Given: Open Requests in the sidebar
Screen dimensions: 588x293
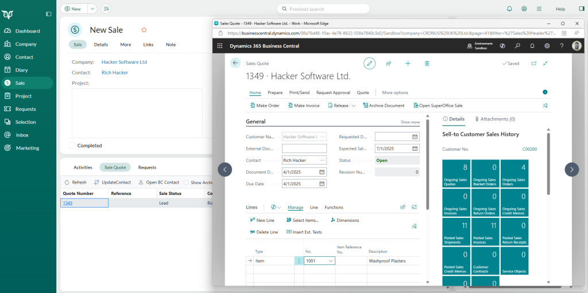Looking at the screenshot, I should [x=26, y=109].
